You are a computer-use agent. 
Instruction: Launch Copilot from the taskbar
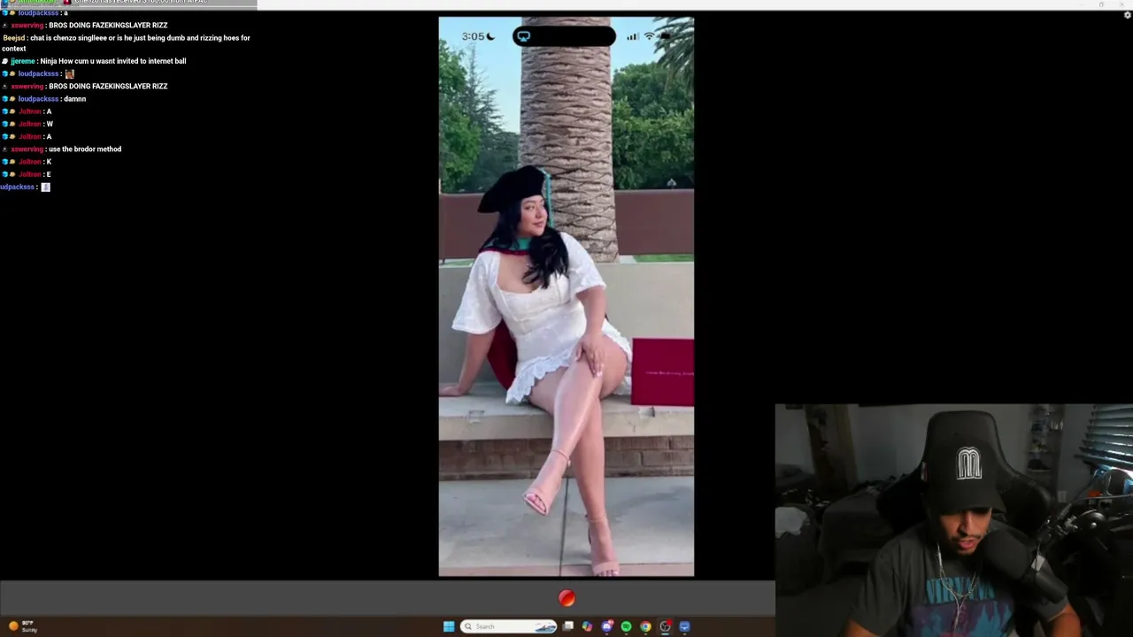click(x=587, y=626)
